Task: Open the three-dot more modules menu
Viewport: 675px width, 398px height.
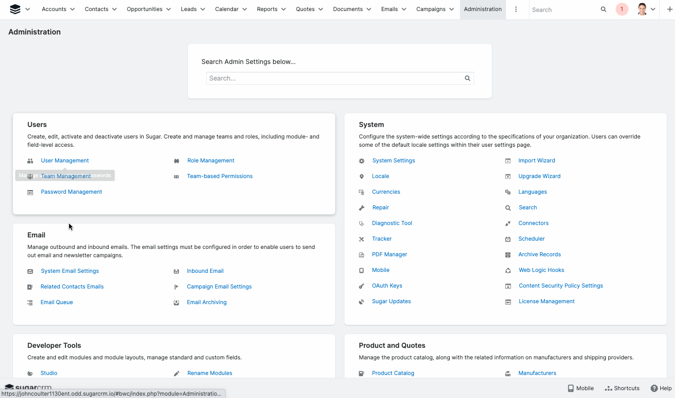Action: (x=516, y=9)
